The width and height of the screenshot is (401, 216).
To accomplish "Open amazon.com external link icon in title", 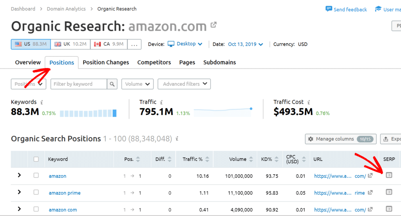I will click(213, 25).
